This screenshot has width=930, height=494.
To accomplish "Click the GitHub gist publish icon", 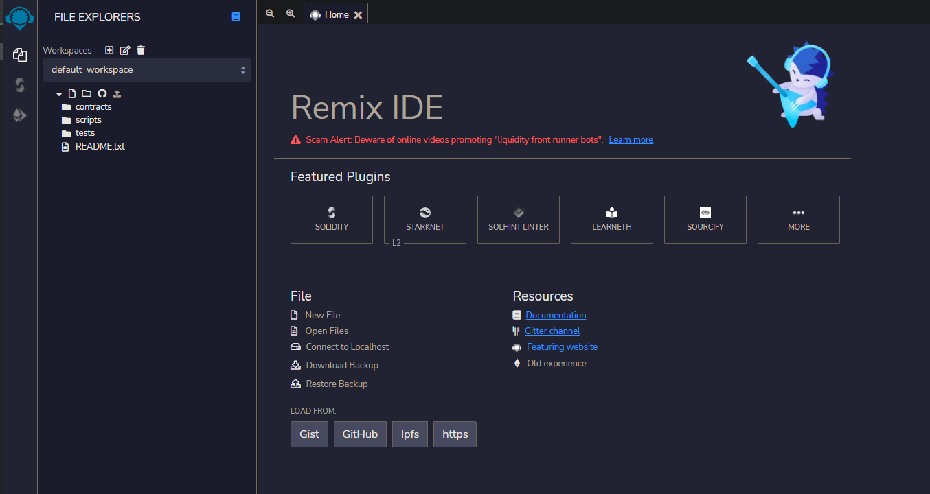I will (102, 93).
